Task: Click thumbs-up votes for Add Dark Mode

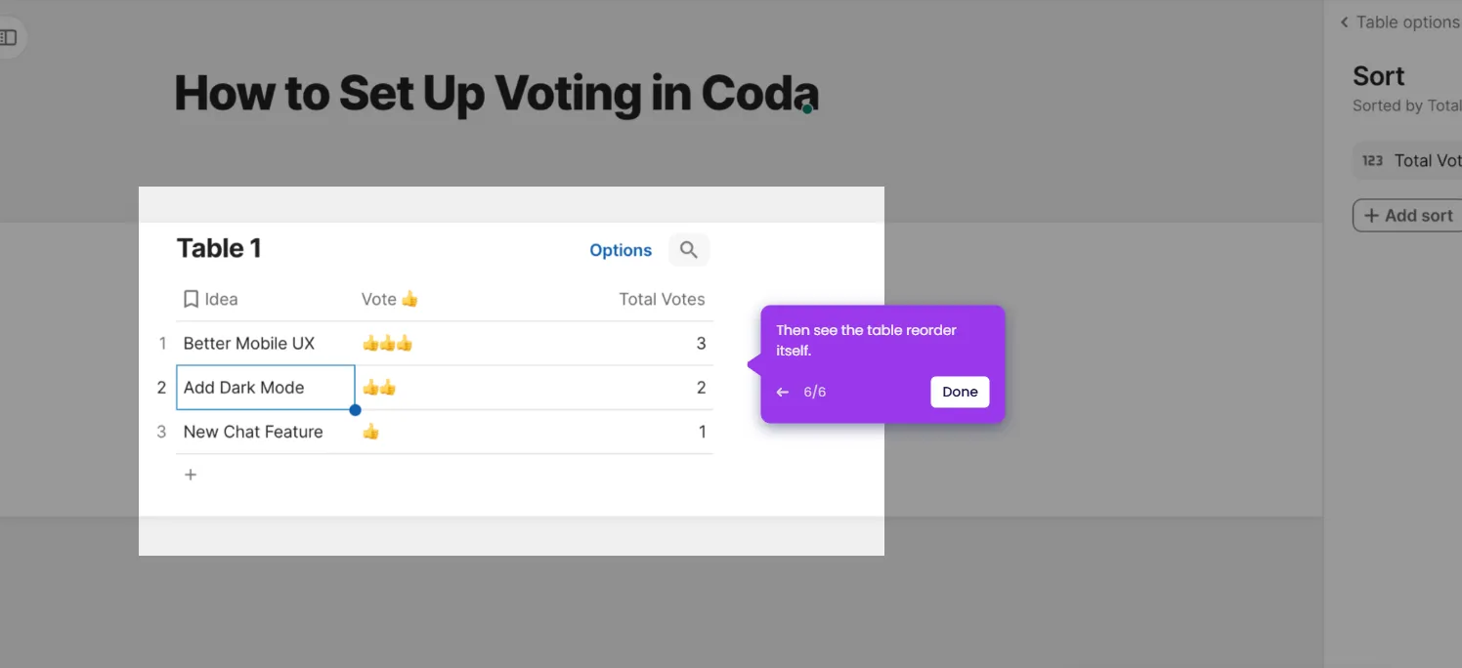Action: click(x=379, y=388)
